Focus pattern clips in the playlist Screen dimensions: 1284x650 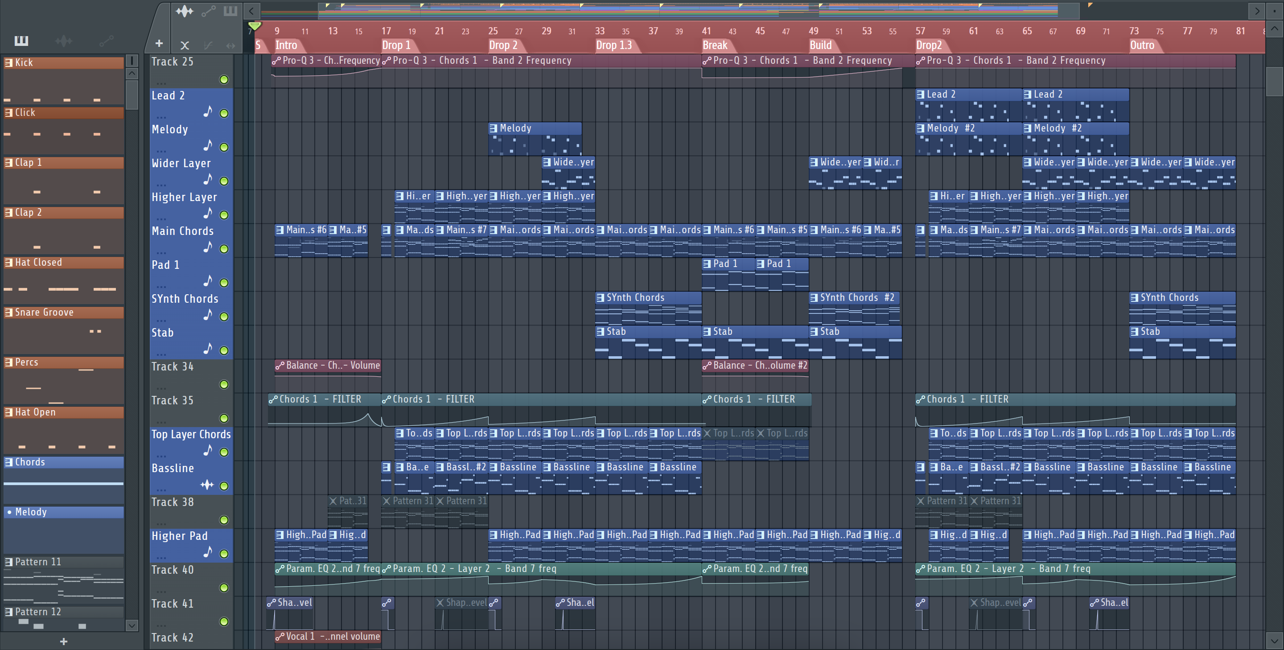[230, 11]
